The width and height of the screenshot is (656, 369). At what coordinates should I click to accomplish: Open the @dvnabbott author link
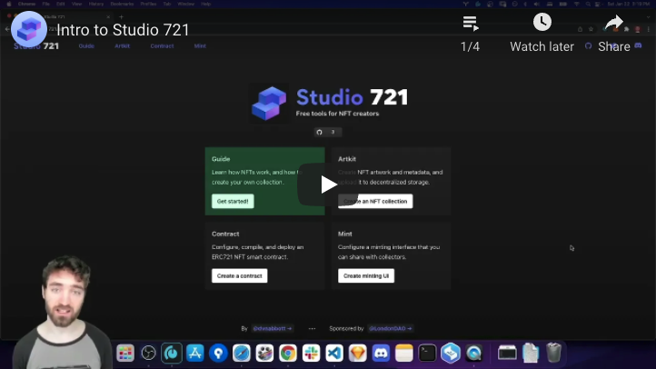273,328
